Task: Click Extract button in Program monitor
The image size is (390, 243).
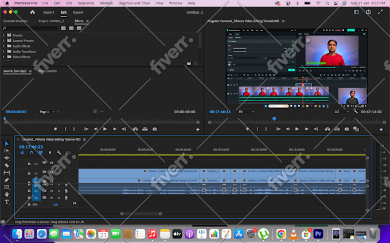Action: (337, 129)
